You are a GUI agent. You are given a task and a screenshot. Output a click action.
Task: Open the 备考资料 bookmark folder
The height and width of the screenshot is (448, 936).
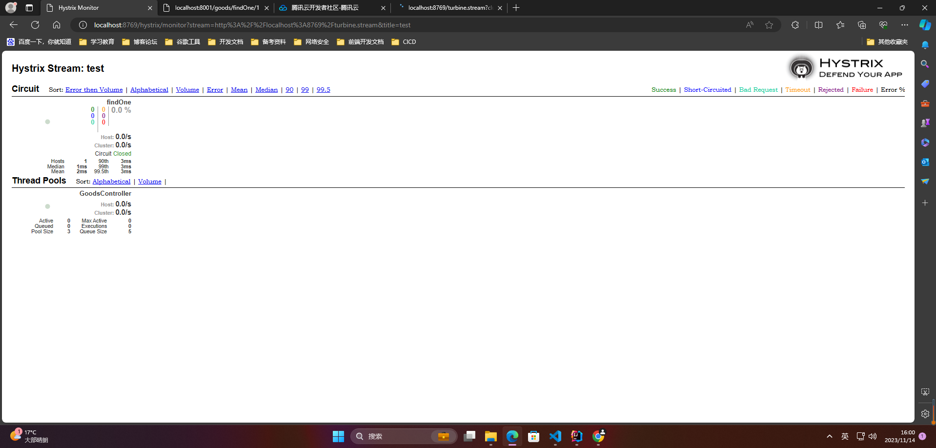pyautogui.click(x=268, y=42)
